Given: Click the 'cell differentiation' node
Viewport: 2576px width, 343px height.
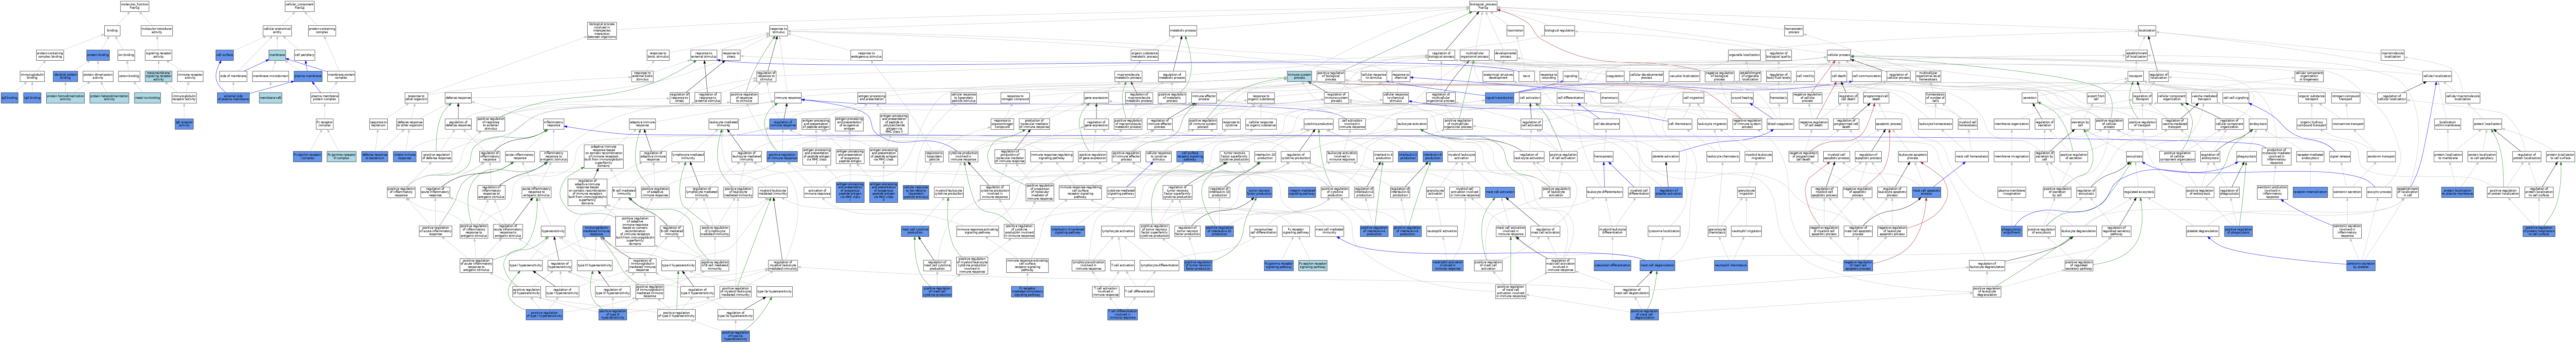Looking at the screenshot, I should click(x=1571, y=98).
